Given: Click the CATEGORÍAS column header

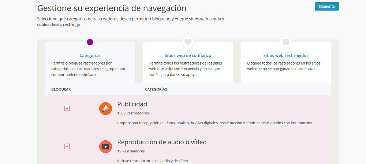Looking at the screenshot, I should (156, 89).
